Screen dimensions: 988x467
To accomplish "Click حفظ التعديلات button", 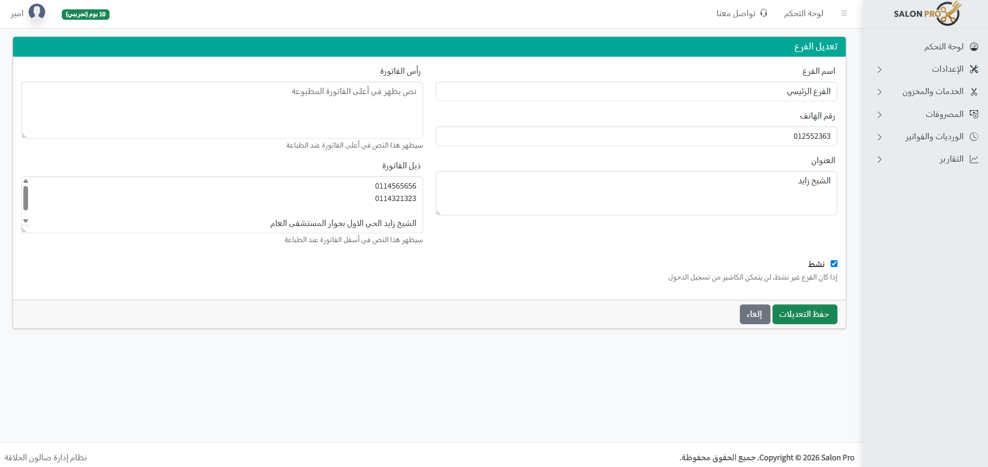I will (805, 314).
